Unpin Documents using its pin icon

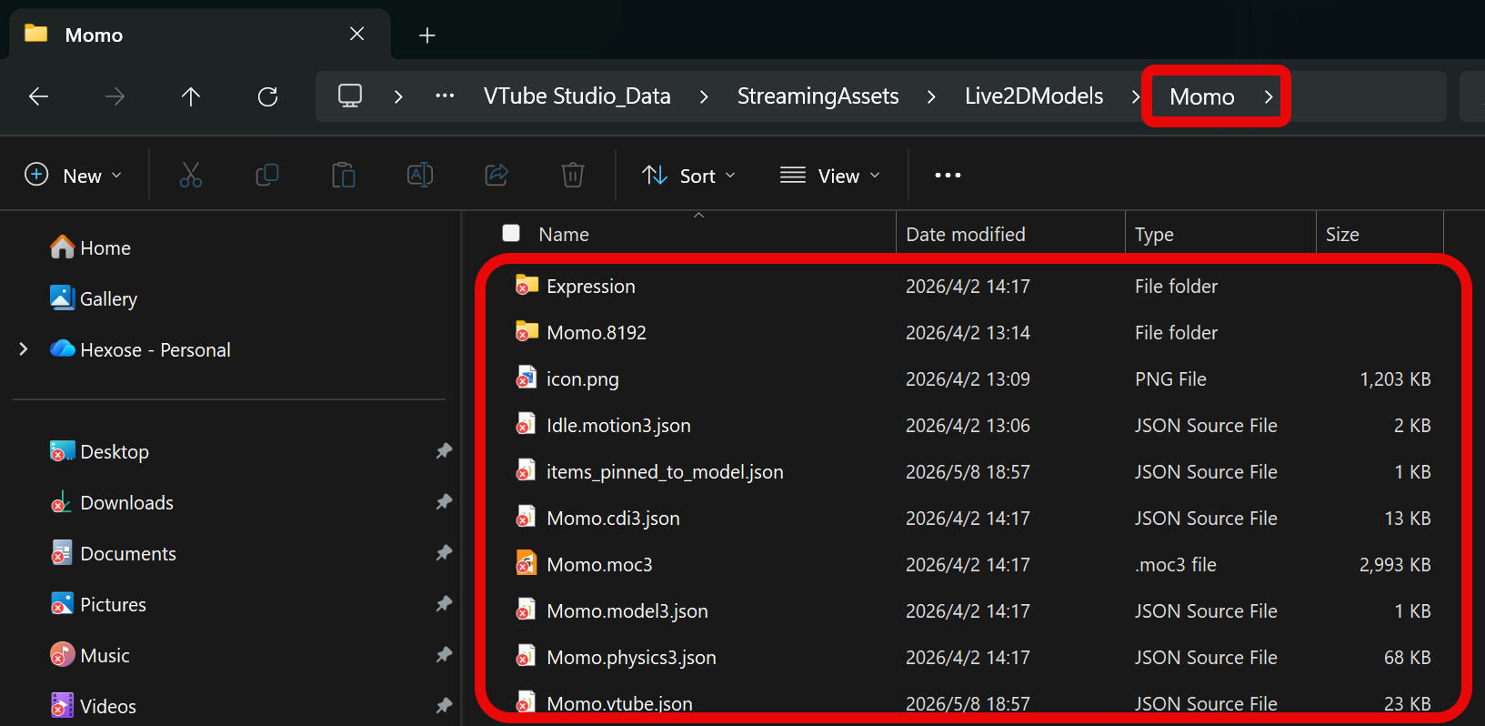pyautogui.click(x=444, y=553)
